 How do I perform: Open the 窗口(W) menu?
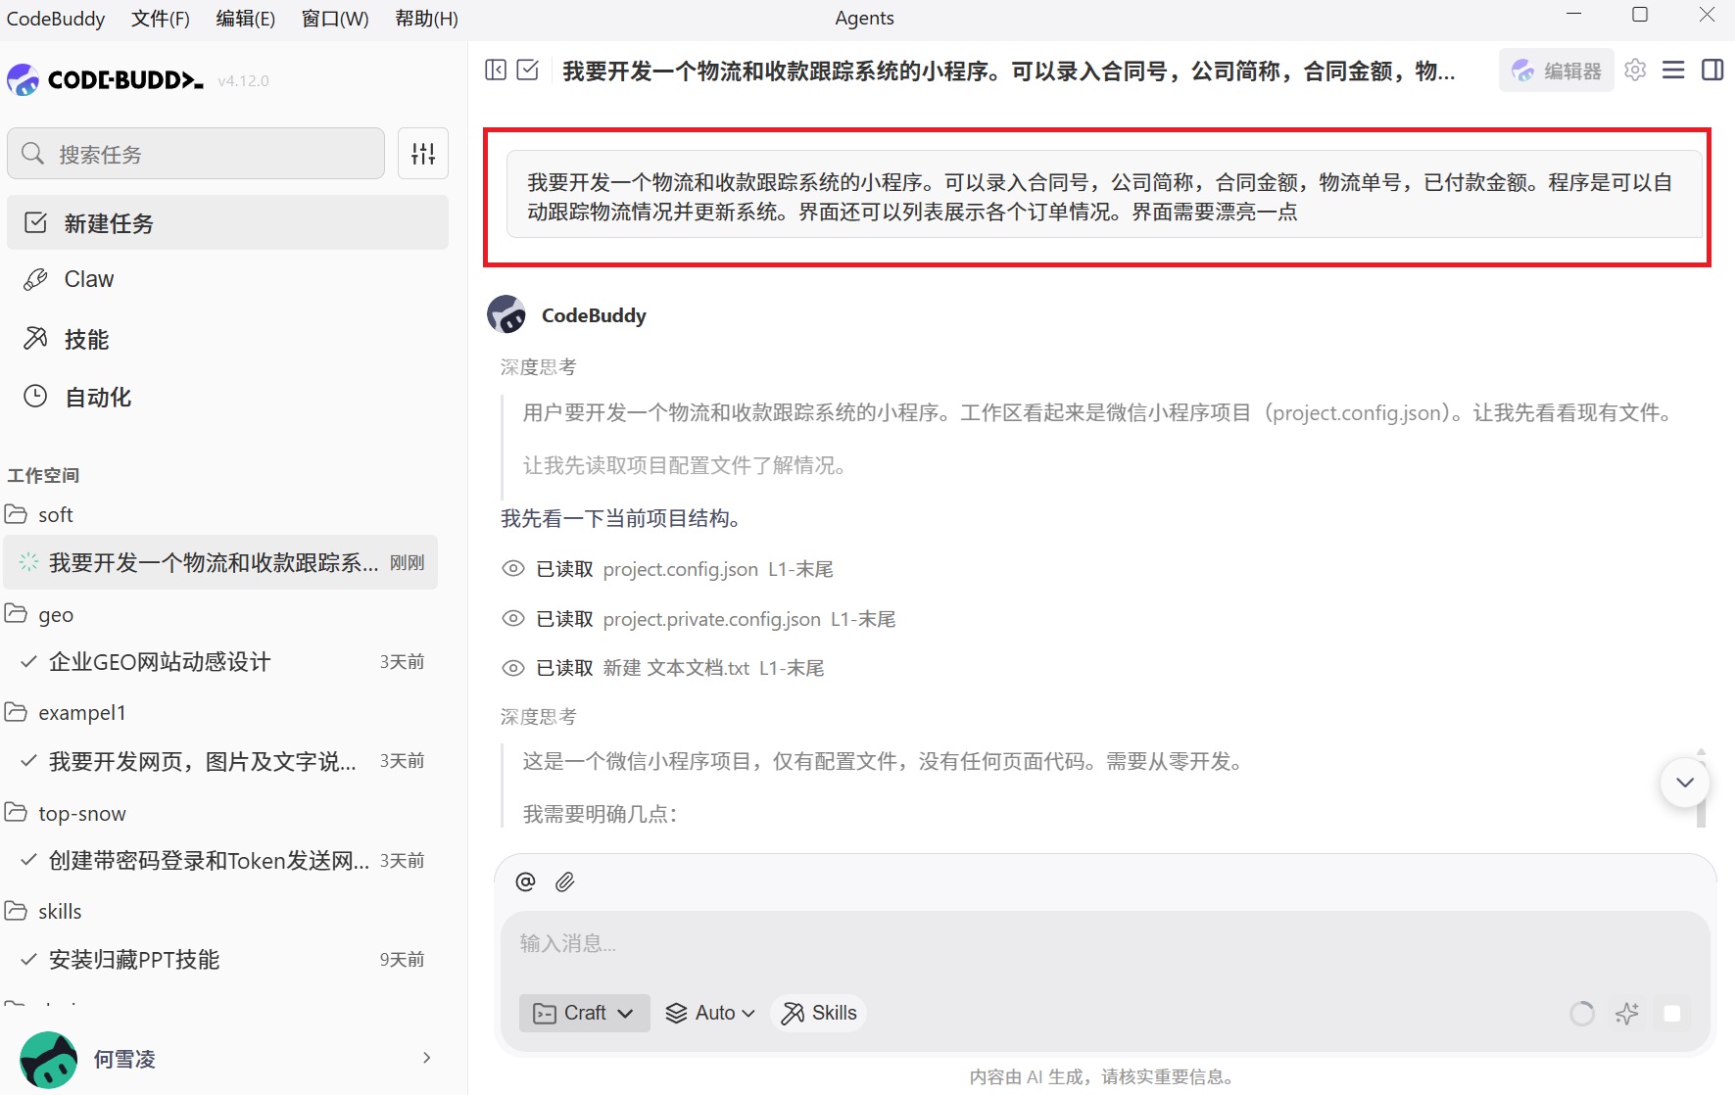(335, 19)
